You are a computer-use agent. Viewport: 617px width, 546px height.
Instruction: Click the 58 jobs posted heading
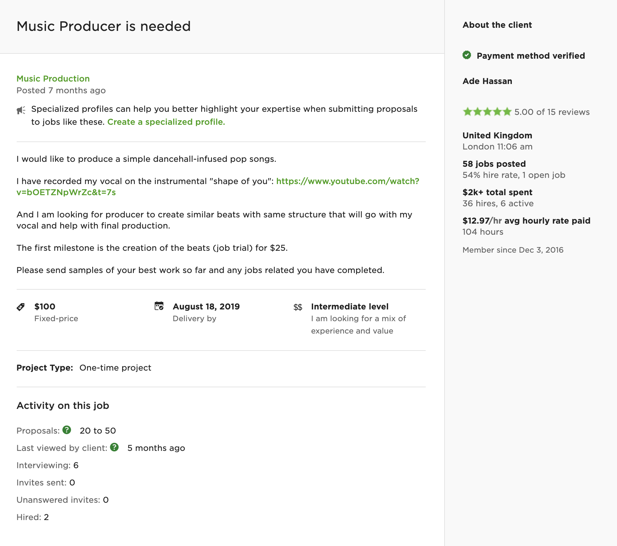(494, 164)
